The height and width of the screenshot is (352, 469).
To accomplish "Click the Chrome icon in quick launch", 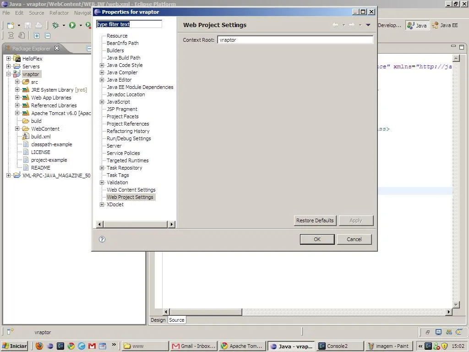I will click(71, 346).
